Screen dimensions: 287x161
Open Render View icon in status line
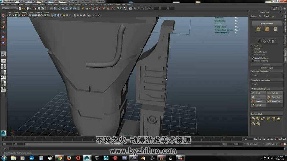pyautogui.click(x=131, y=8)
